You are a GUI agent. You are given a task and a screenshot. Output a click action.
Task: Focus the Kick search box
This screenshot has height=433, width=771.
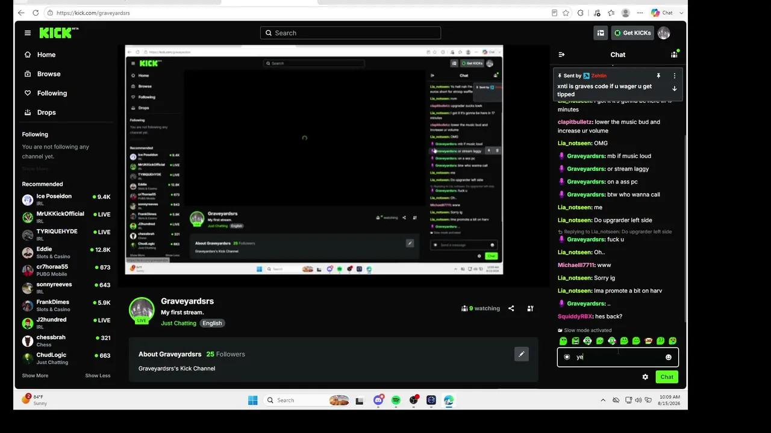tap(351, 33)
